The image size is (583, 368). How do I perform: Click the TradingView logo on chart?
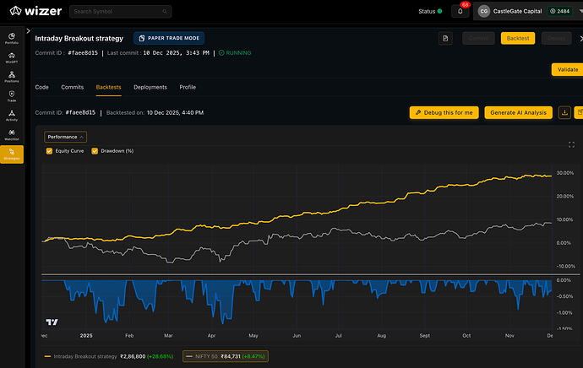[52, 322]
